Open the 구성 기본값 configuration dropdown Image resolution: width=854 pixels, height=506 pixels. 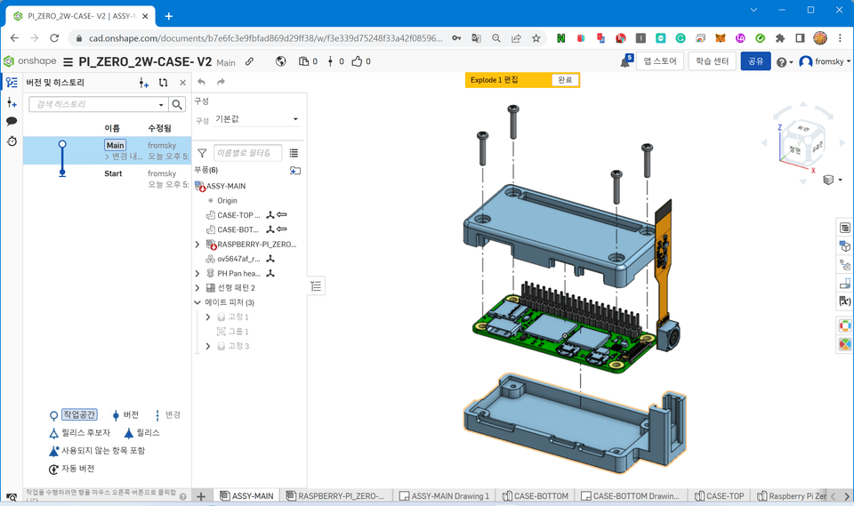click(x=257, y=119)
